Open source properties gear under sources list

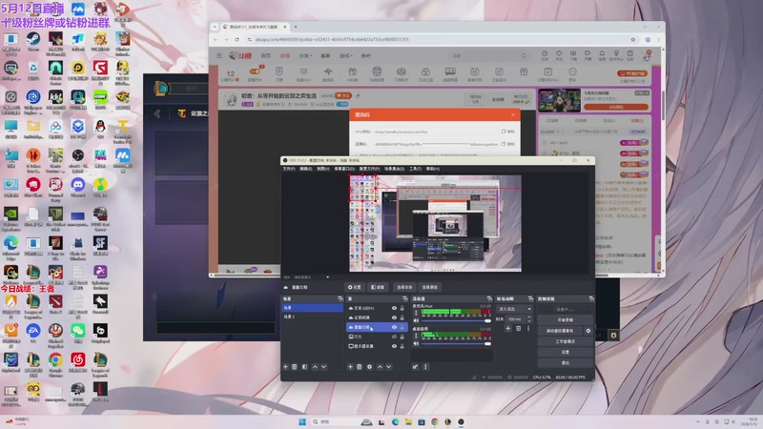tap(369, 367)
